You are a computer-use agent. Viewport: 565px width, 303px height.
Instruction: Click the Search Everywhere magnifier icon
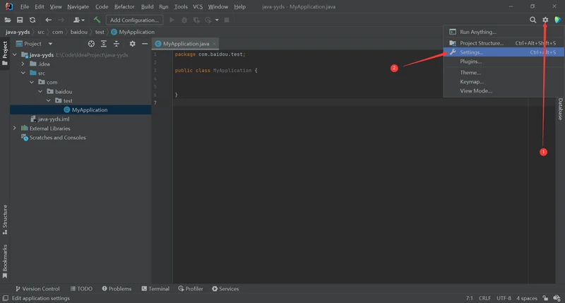point(533,20)
